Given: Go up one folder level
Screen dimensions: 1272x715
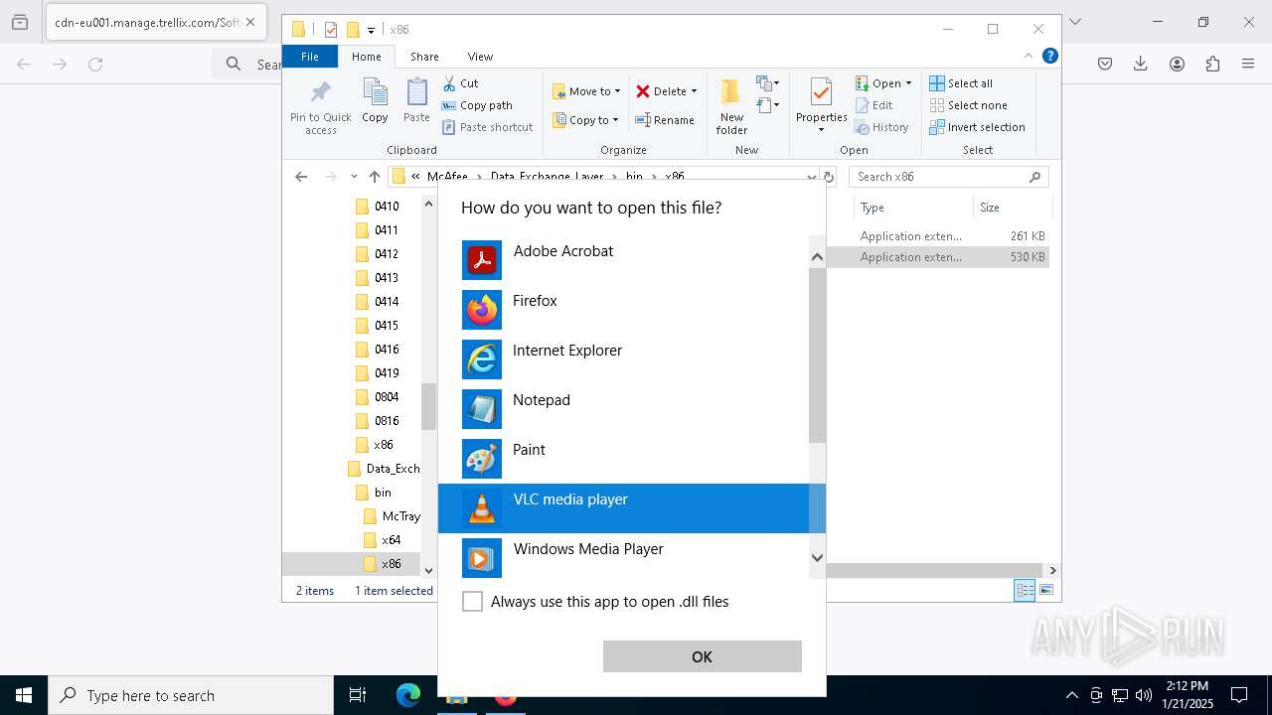Looking at the screenshot, I should point(374,177).
